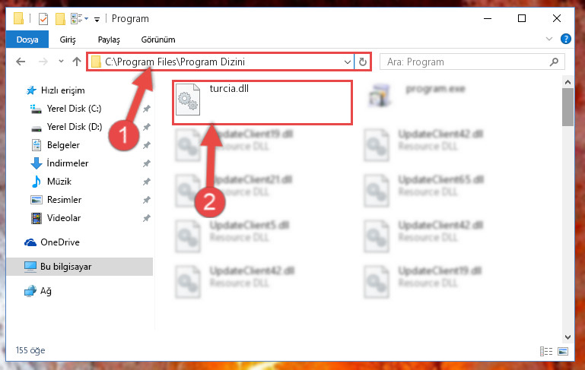This screenshot has width=585, height=370.
Task: Expand the ribbon with the chevron
Action: 549,39
